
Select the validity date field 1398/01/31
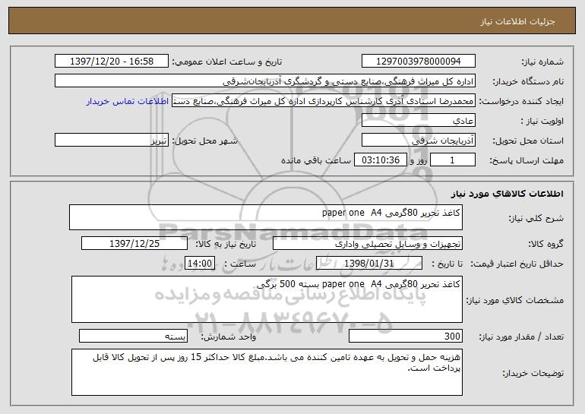pos(369,264)
